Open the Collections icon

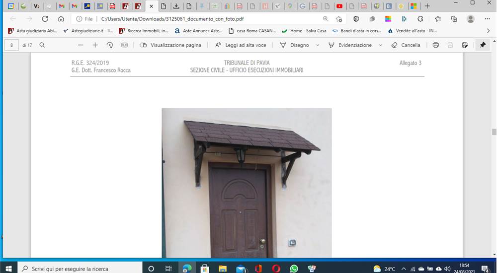pyautogui.click(x=454, y=19)
